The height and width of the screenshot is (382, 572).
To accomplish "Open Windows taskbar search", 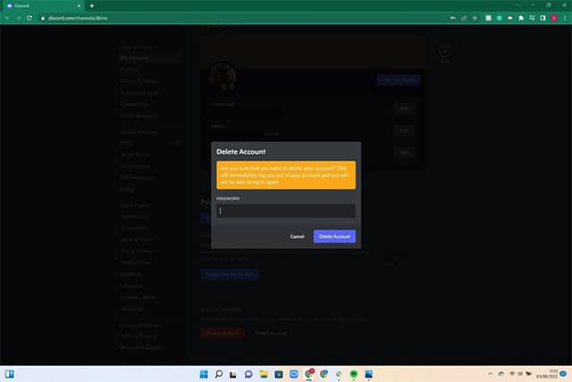I will click(x=218, y=372).
